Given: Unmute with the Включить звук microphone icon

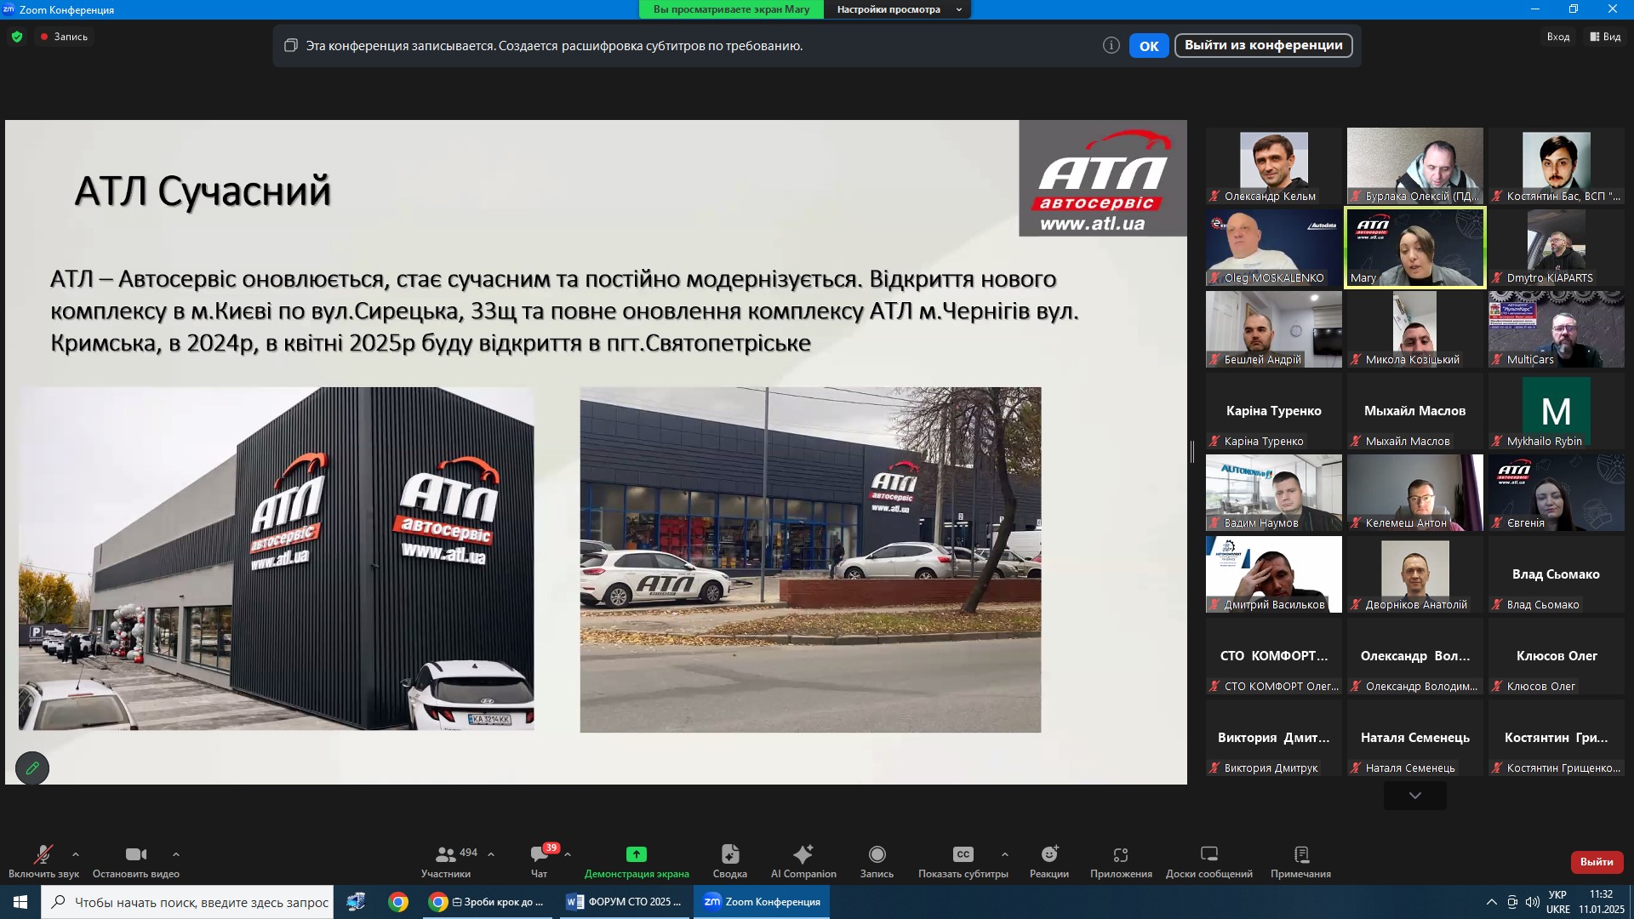Looking at the screenshot, I should [x=43, y=854].
